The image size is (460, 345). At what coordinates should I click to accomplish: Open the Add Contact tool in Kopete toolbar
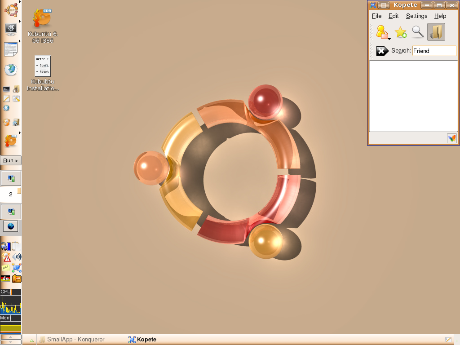click(382, 31)
